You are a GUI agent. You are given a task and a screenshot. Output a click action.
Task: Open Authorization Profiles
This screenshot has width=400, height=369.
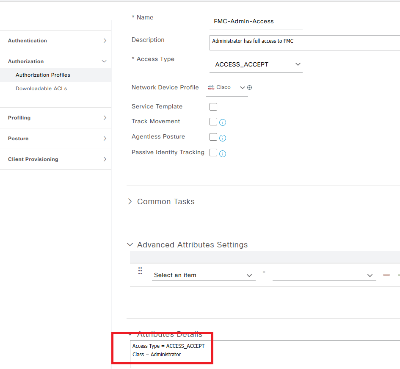click(55, 75)
